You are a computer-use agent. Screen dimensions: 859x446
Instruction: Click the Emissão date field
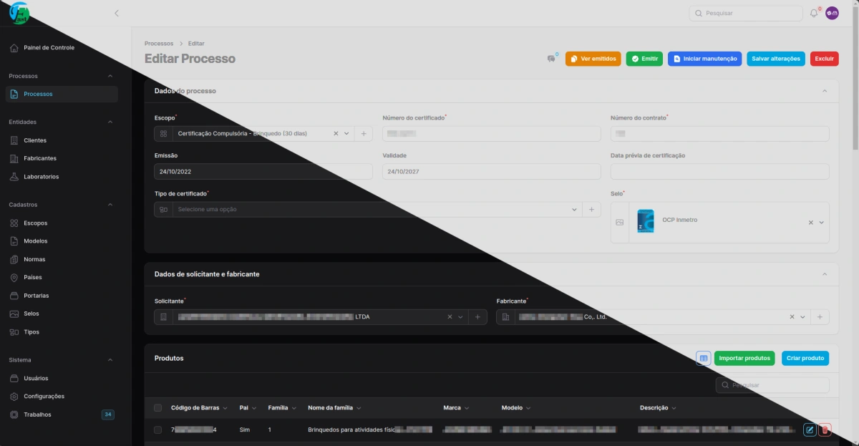(263, 172)
